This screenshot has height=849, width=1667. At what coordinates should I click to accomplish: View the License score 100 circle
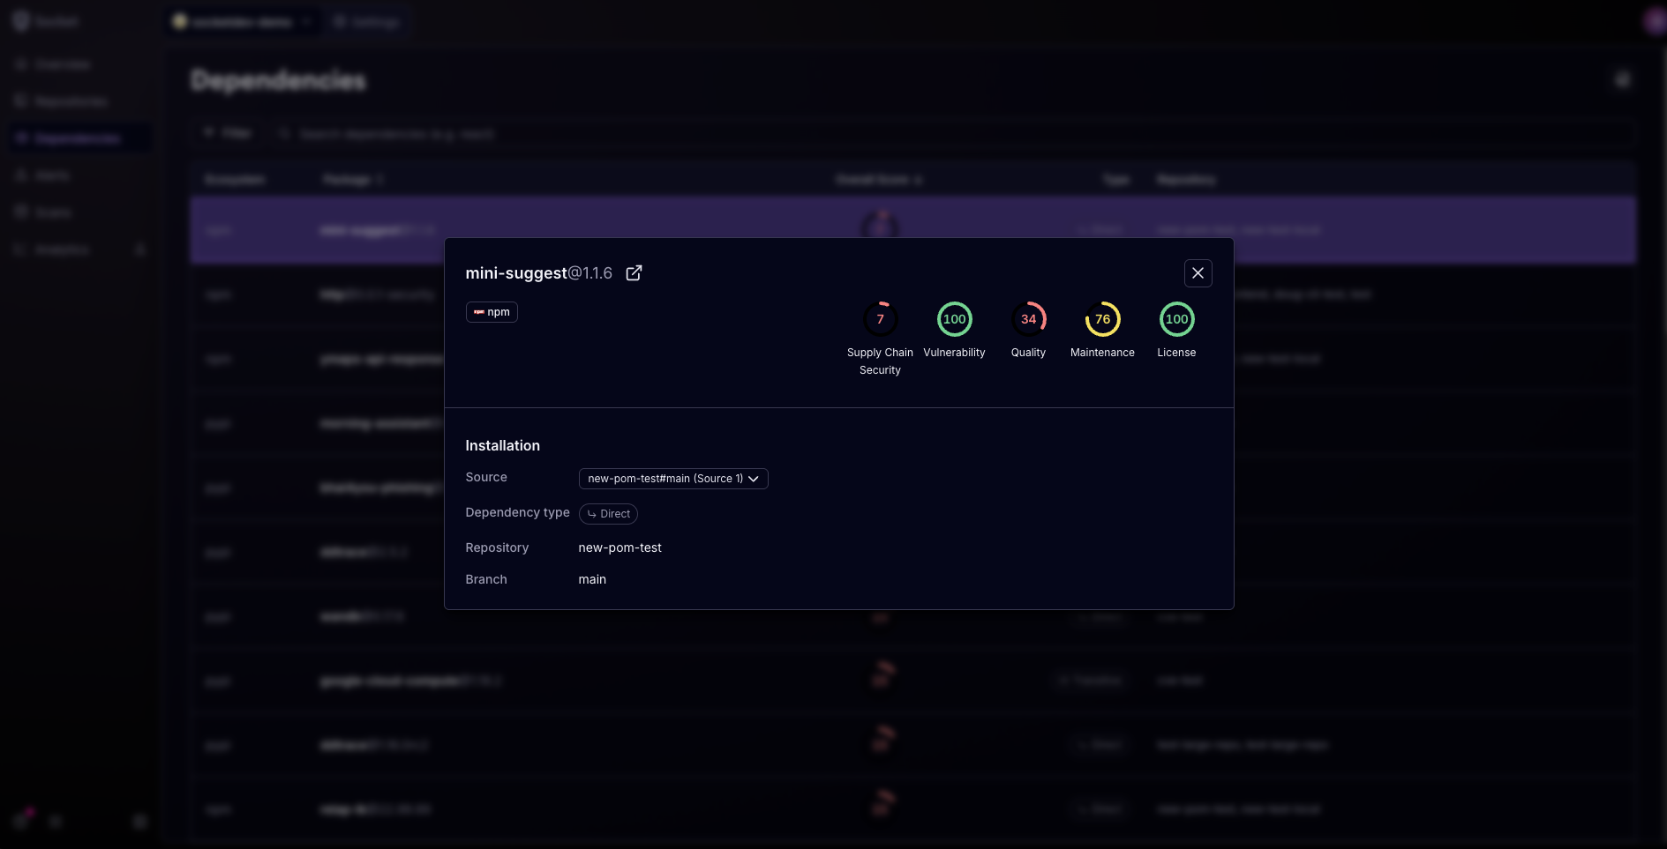(1176, 319)
